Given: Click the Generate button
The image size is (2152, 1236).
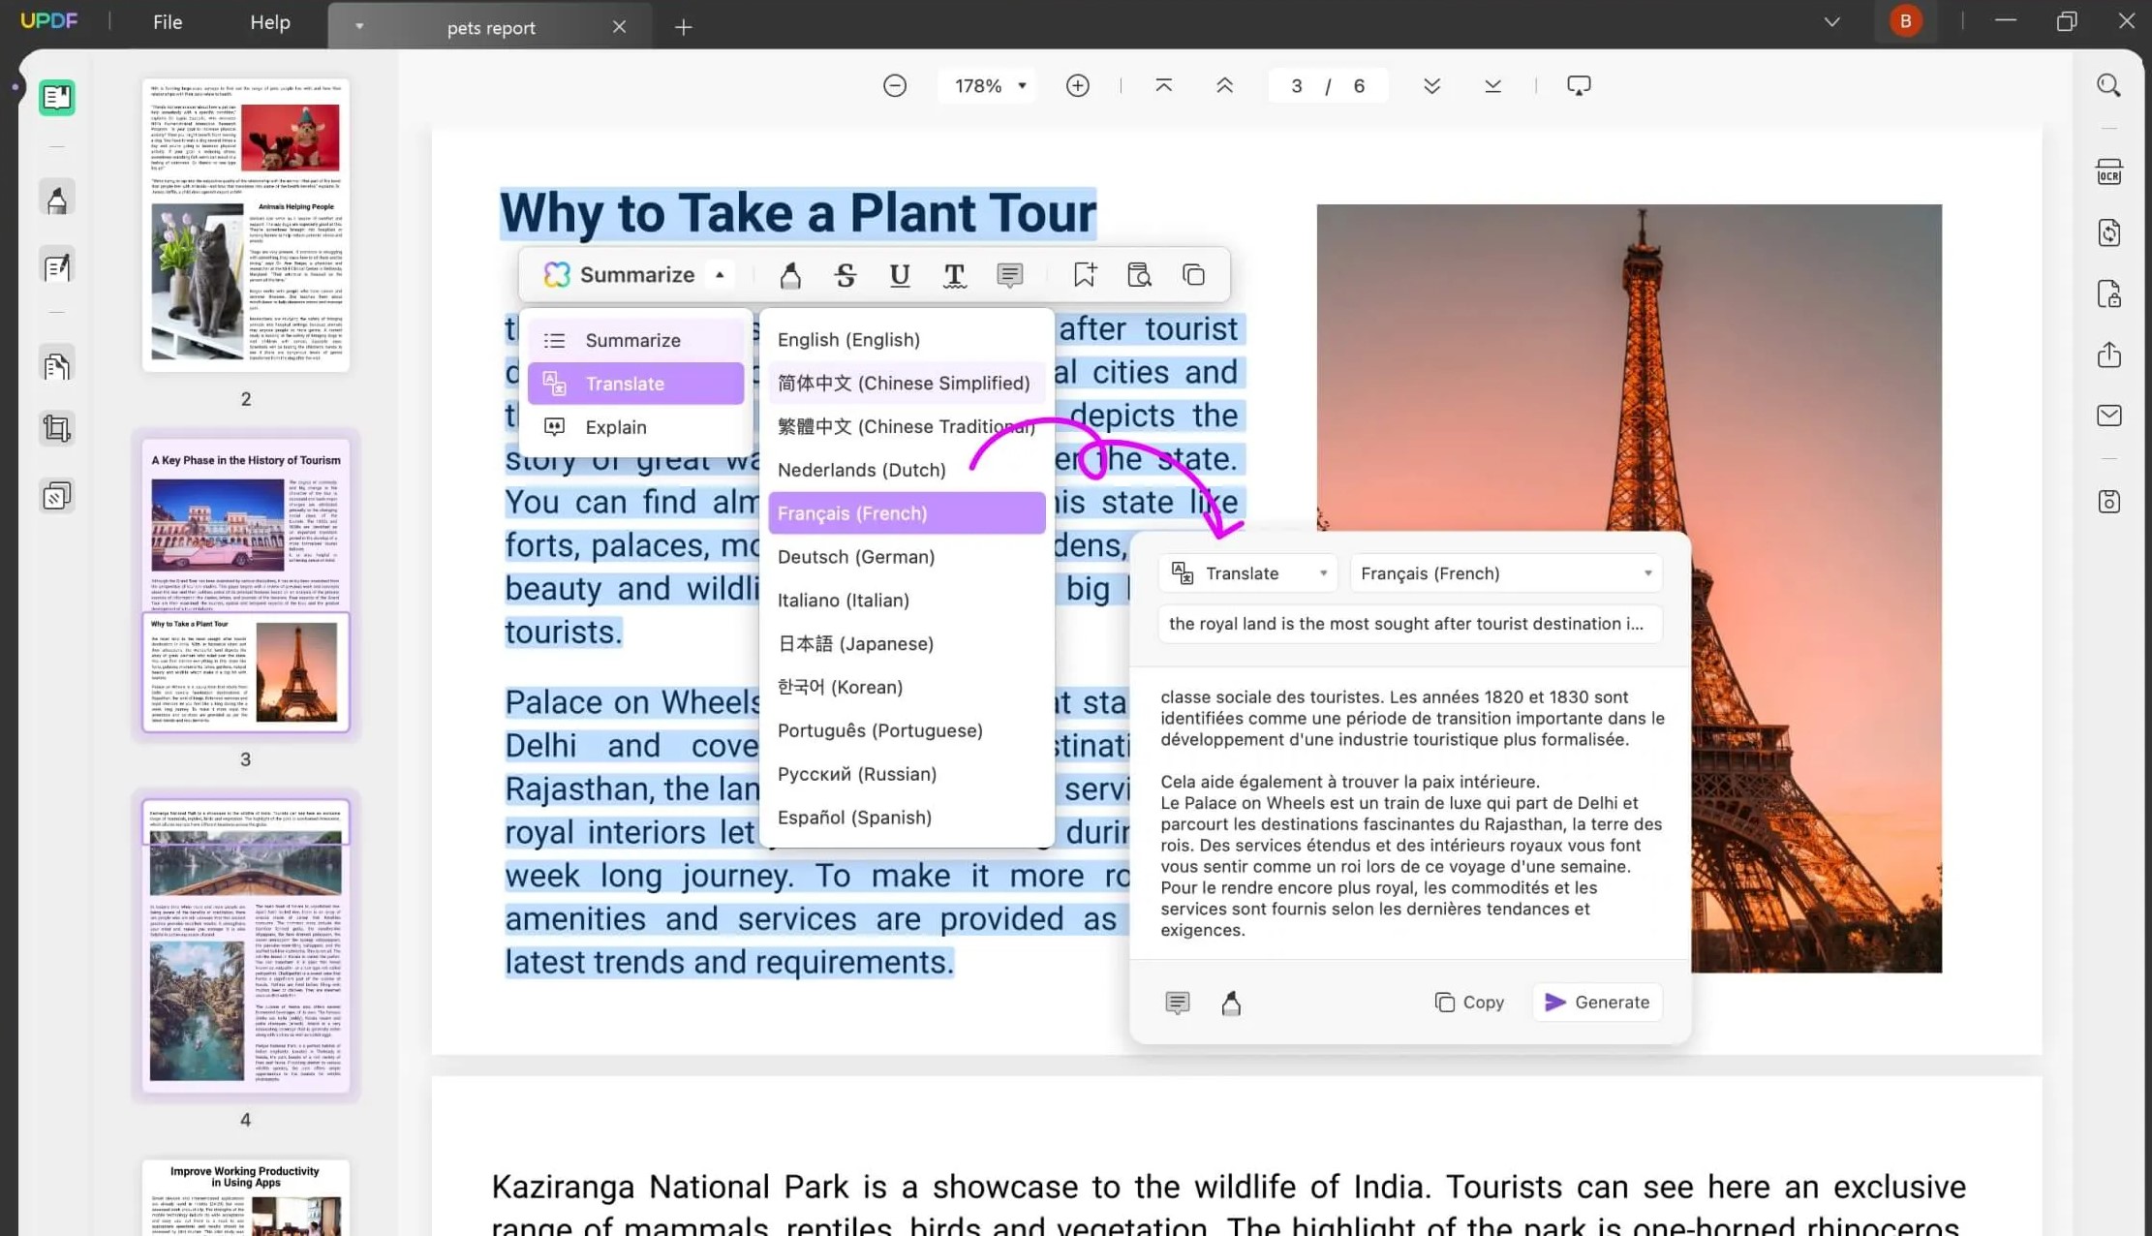Looking at the screenshot, I should click(1597, 1003).
